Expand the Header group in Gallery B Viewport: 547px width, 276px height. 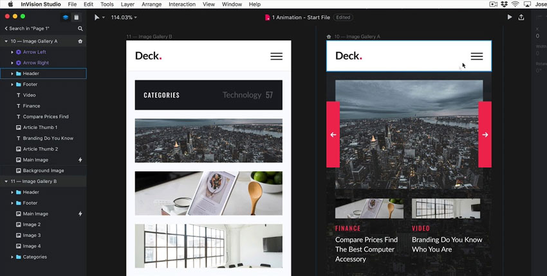(12, 192)
